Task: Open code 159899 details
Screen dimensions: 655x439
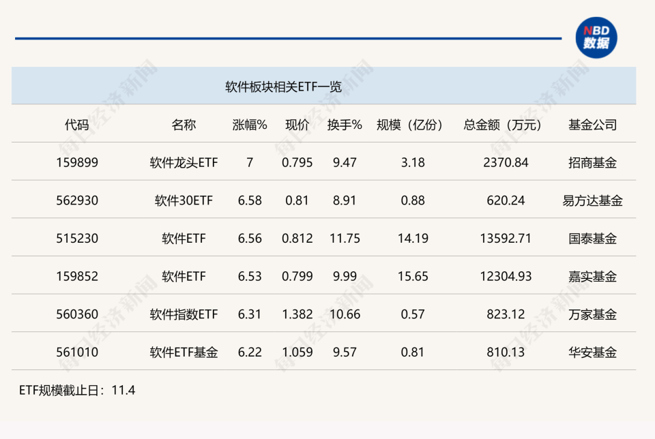Action: (x=73, y=163)
